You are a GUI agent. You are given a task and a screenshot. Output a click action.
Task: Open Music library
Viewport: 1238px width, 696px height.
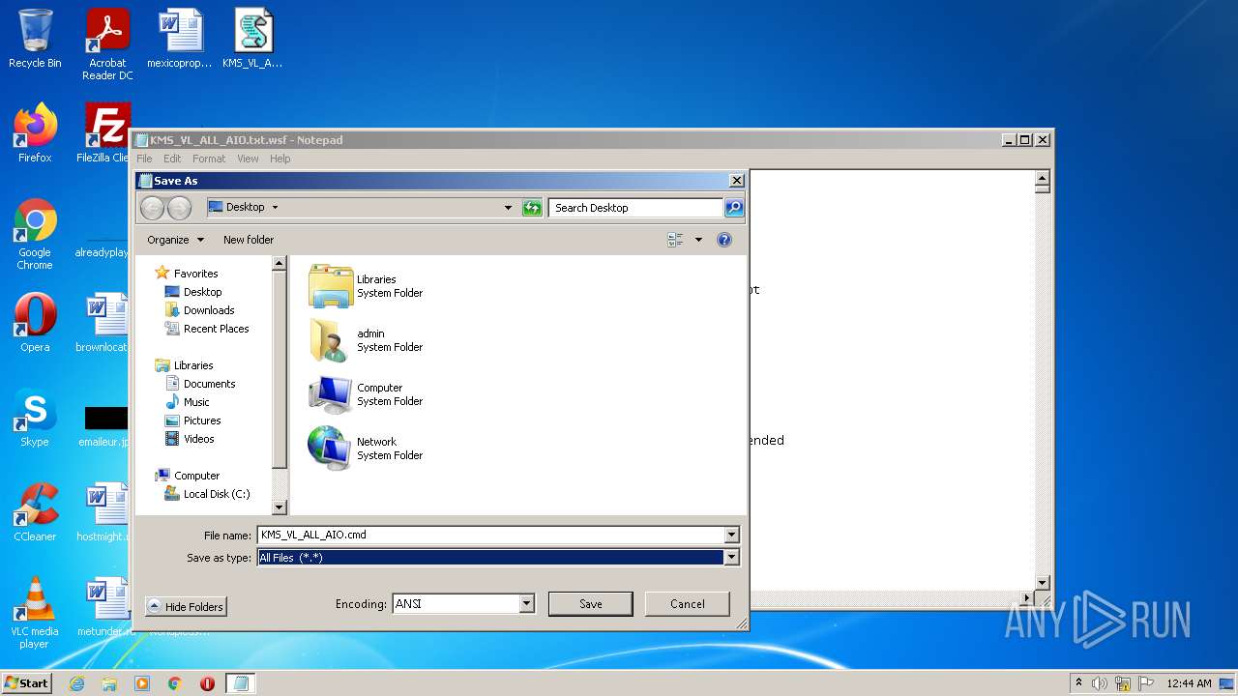click(x=188, y=402)
